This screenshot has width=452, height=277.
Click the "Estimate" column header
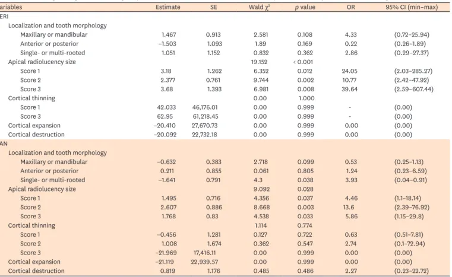click(x=167, y=7)
